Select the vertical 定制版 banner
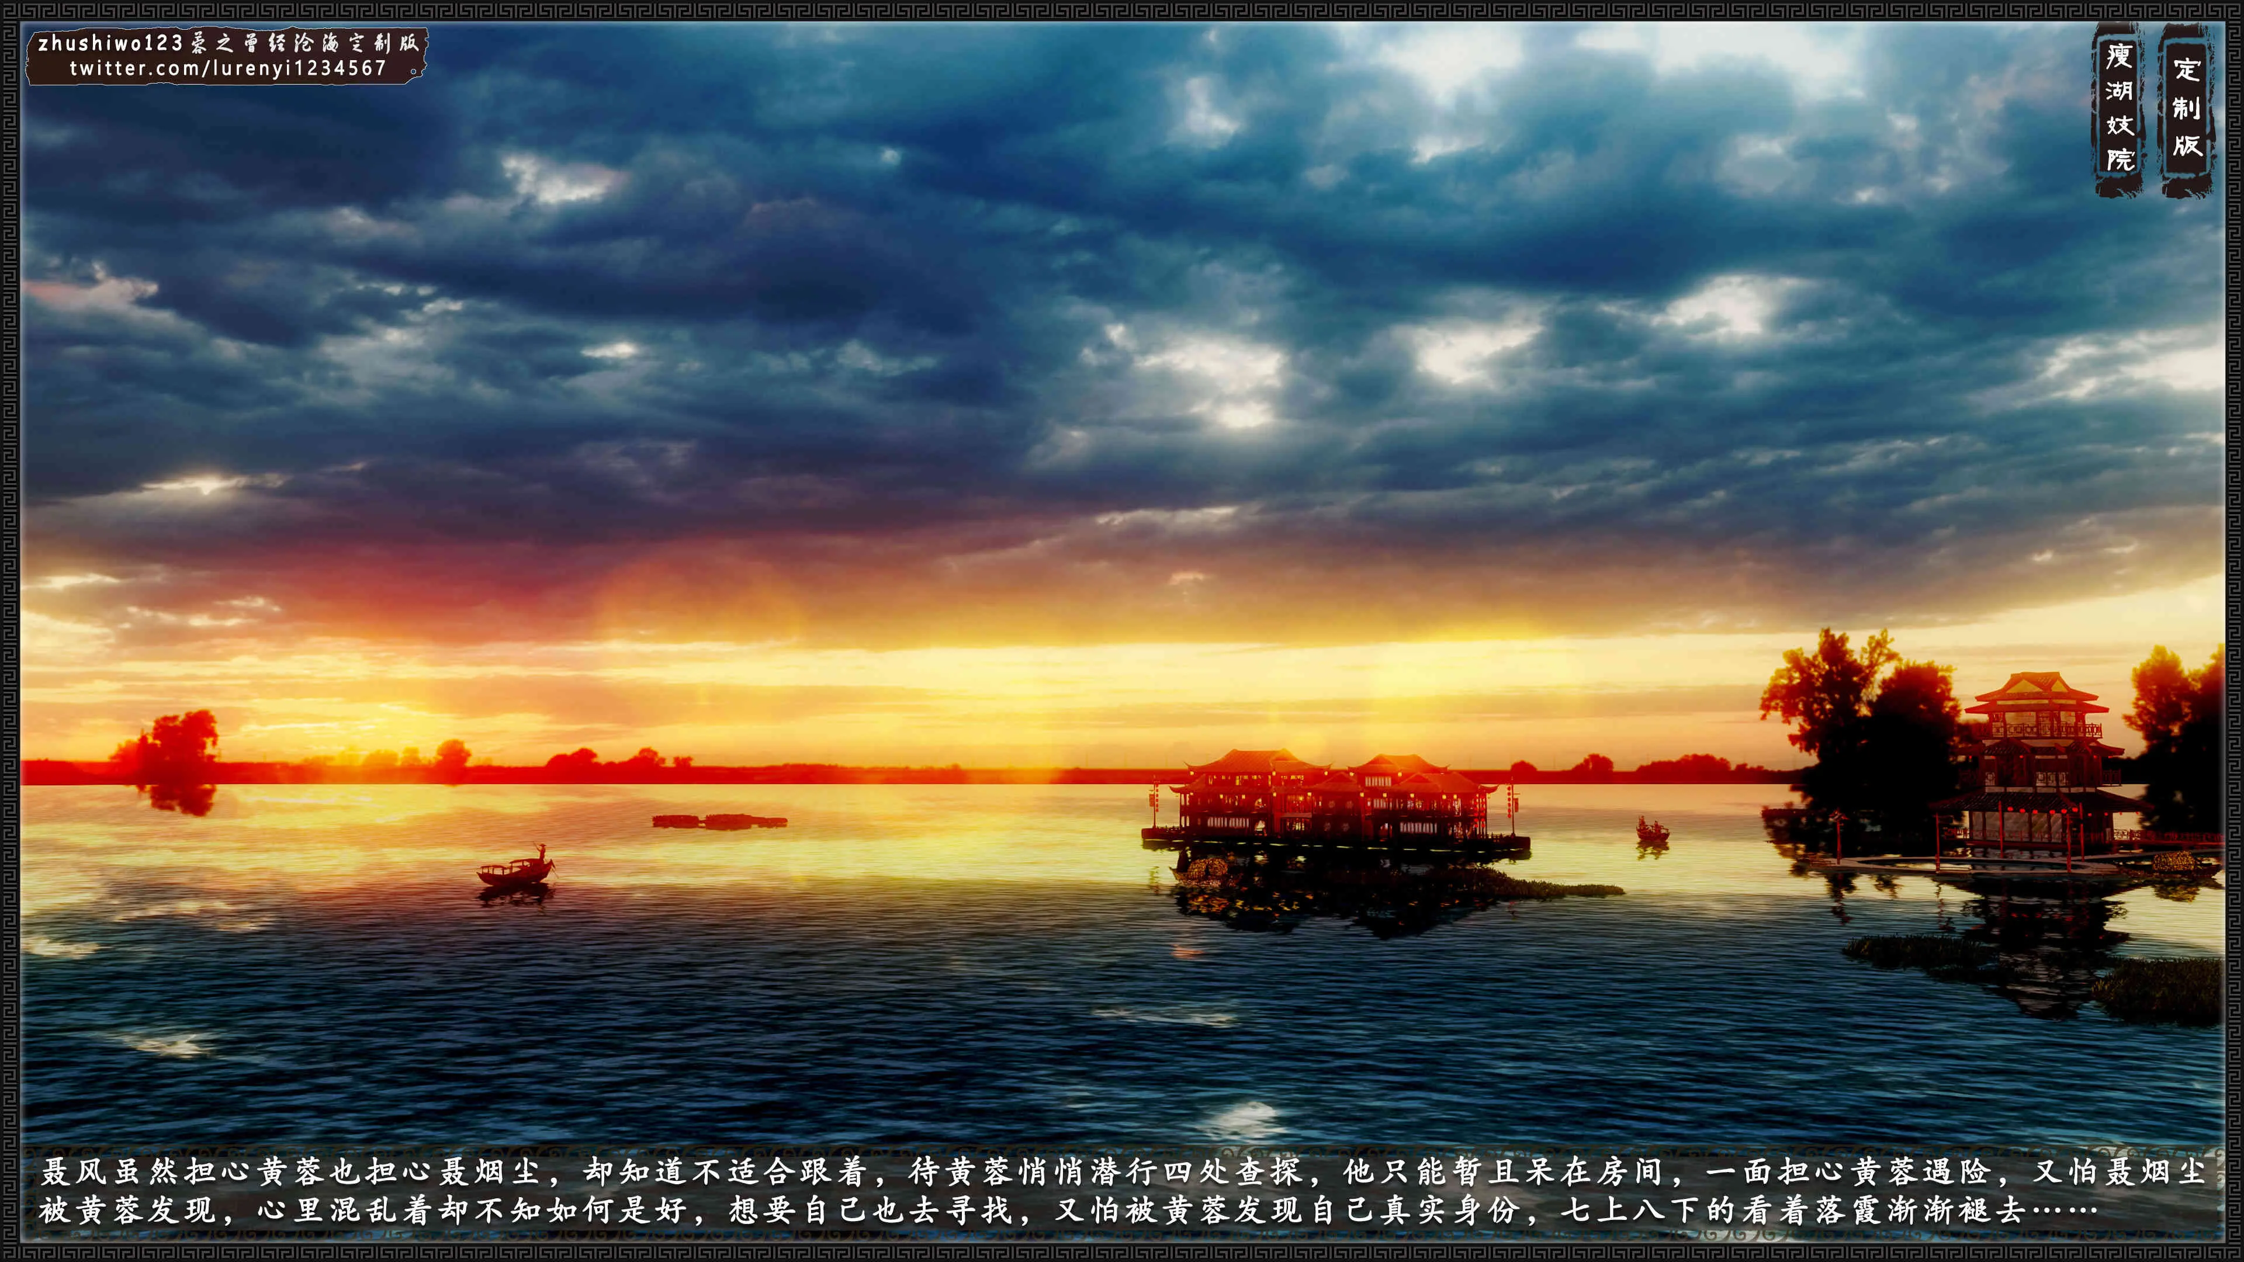The image size is (2244, 1262). point(2187,108)
